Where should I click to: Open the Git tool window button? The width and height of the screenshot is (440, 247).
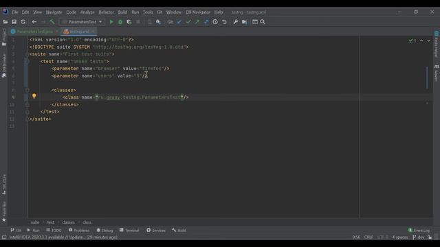[x=16, y=231]
